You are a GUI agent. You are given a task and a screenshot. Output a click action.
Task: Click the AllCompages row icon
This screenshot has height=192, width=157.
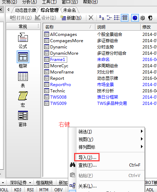pos(47,34)
